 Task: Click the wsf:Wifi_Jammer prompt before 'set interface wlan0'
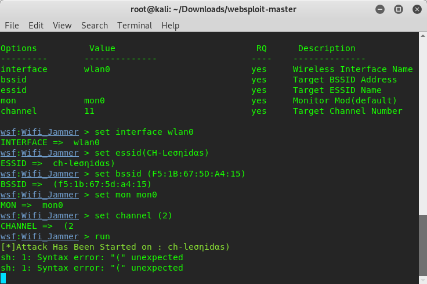(x=40, y=132)
